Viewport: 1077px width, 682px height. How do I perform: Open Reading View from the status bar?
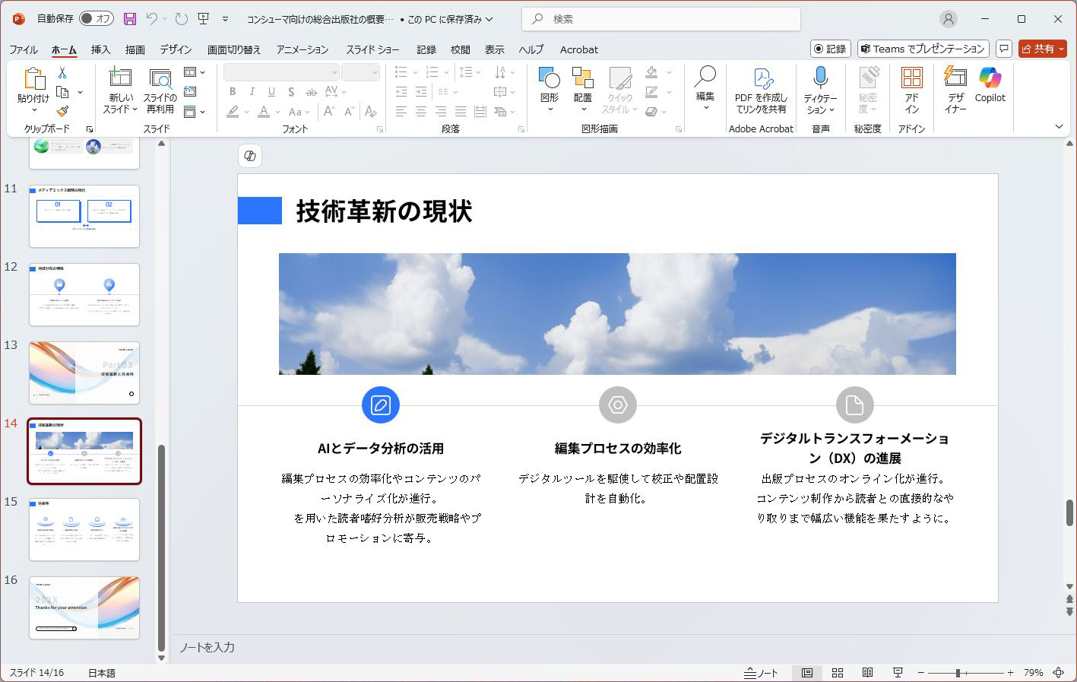[867, 673]
